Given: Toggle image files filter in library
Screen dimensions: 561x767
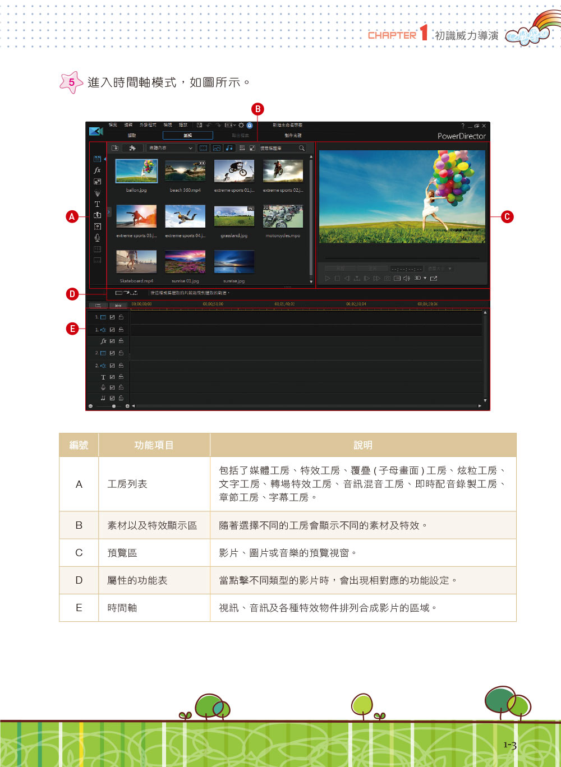Looking at the screenshot, I should point(217,148).
